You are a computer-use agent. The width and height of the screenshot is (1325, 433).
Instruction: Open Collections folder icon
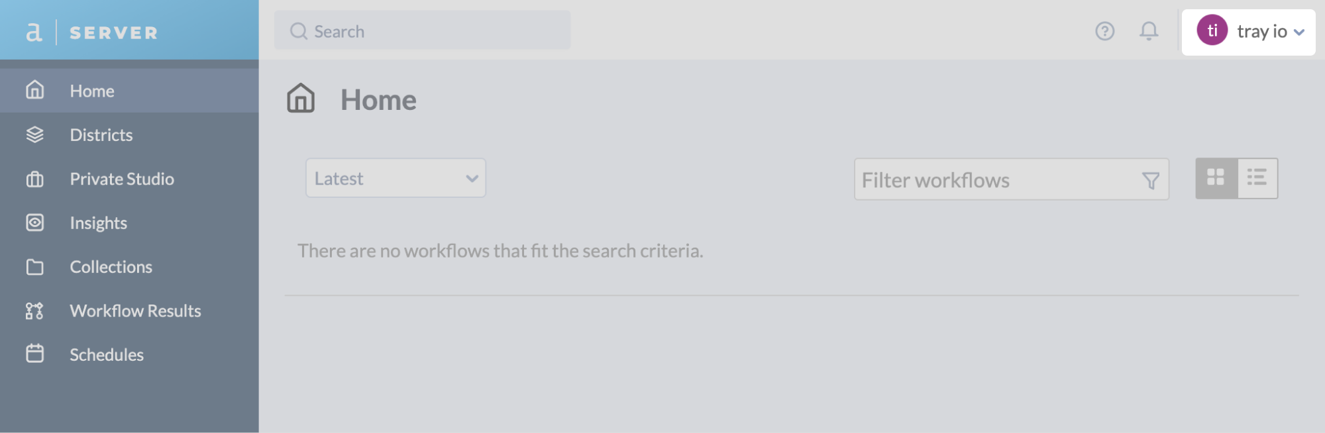[34, 267]
